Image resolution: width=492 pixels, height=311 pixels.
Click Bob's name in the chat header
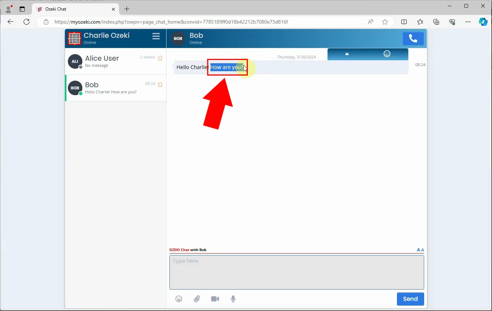point(196,35)
